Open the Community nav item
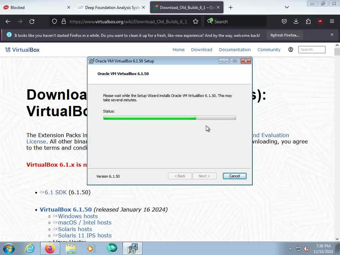Viewport: 340px width, 255px height. [269, 50]
